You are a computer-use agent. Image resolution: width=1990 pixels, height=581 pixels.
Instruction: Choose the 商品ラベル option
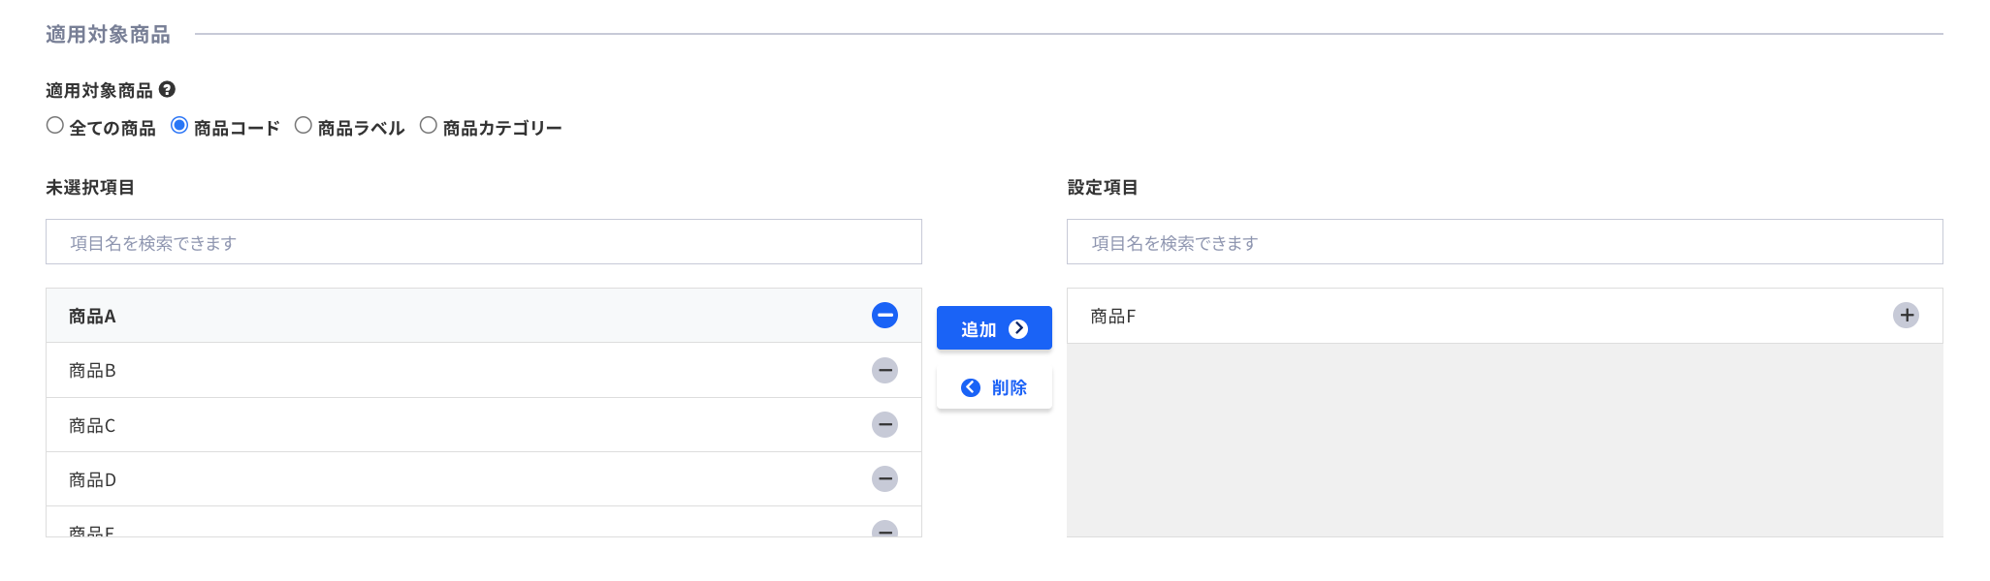304,124
